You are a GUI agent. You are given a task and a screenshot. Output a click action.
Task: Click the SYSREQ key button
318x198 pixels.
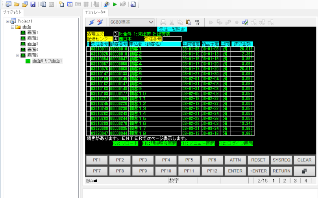pos(281,160)
